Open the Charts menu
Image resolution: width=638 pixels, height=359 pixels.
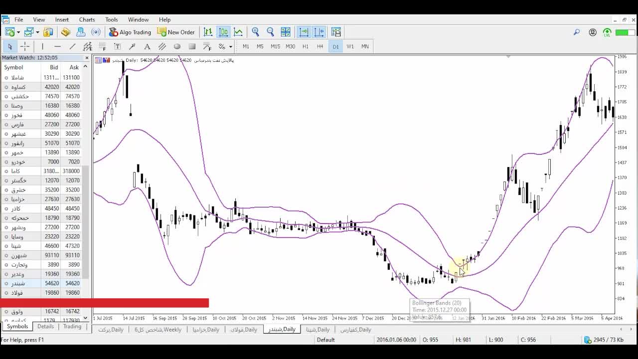click(87, 19)
